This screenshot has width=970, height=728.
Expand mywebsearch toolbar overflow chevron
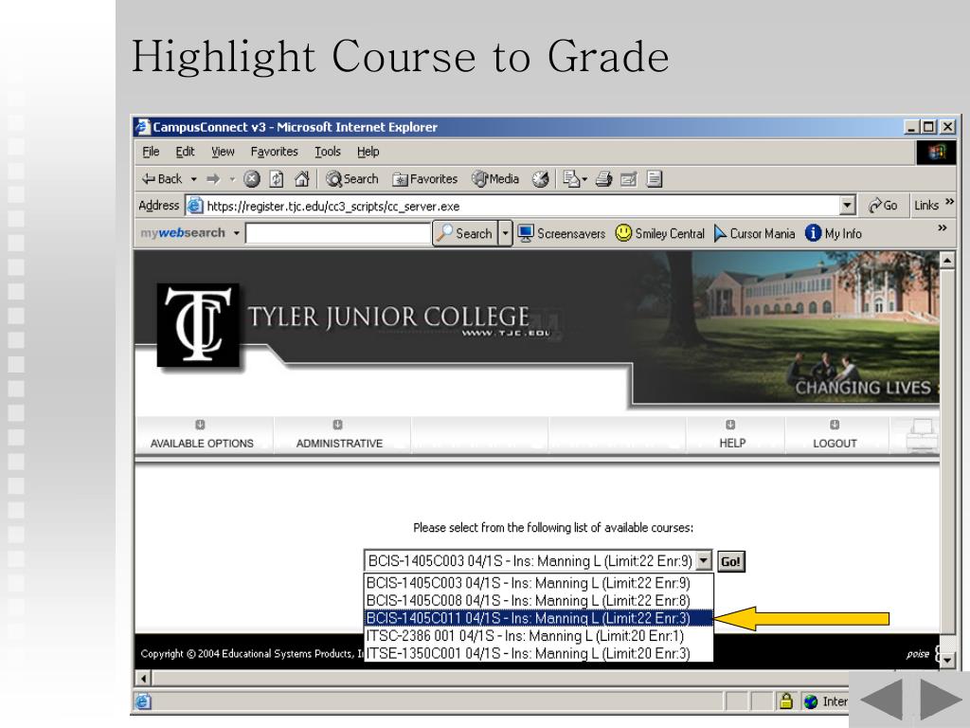(x=943, y=227)
